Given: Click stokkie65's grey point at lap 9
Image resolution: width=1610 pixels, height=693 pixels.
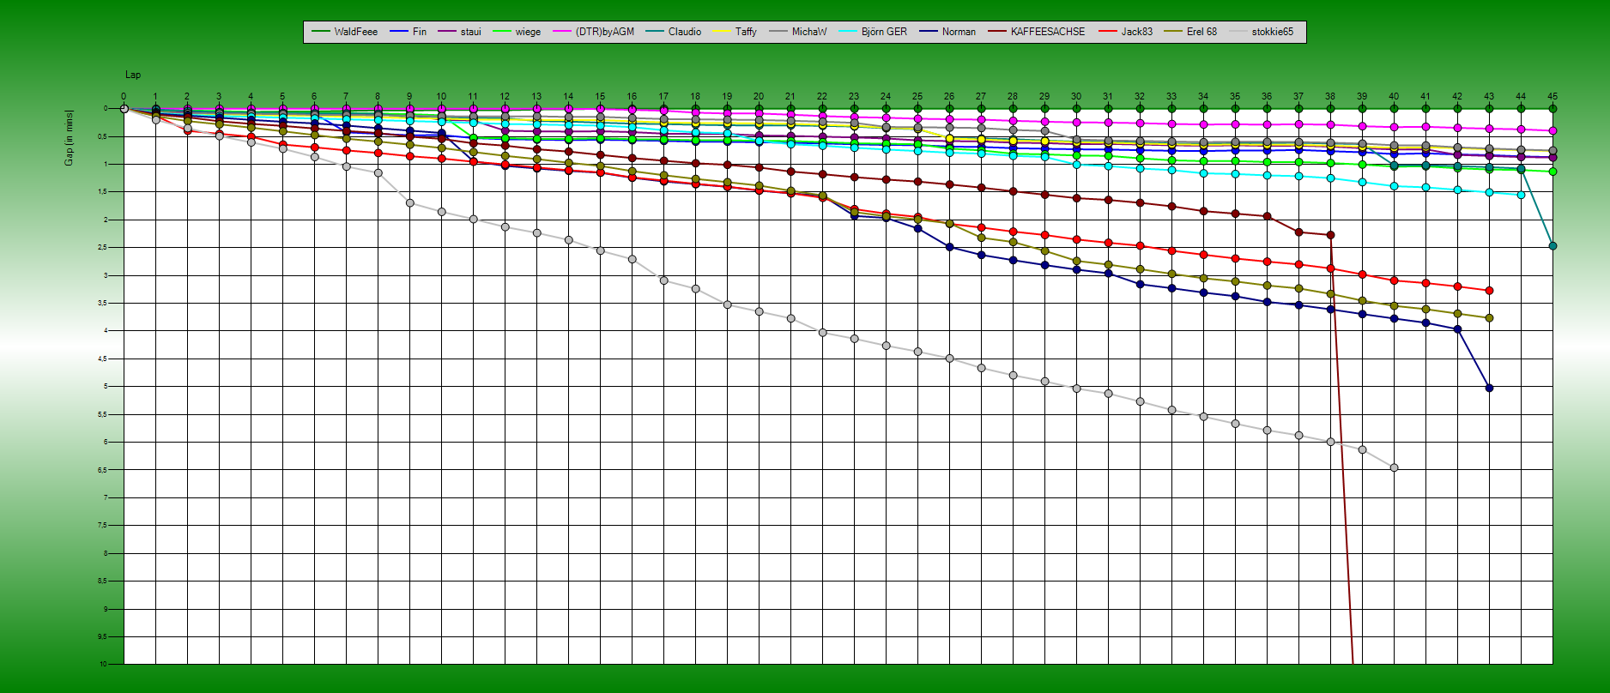Looking at the screenshot, I should click(x=409, y=203).
